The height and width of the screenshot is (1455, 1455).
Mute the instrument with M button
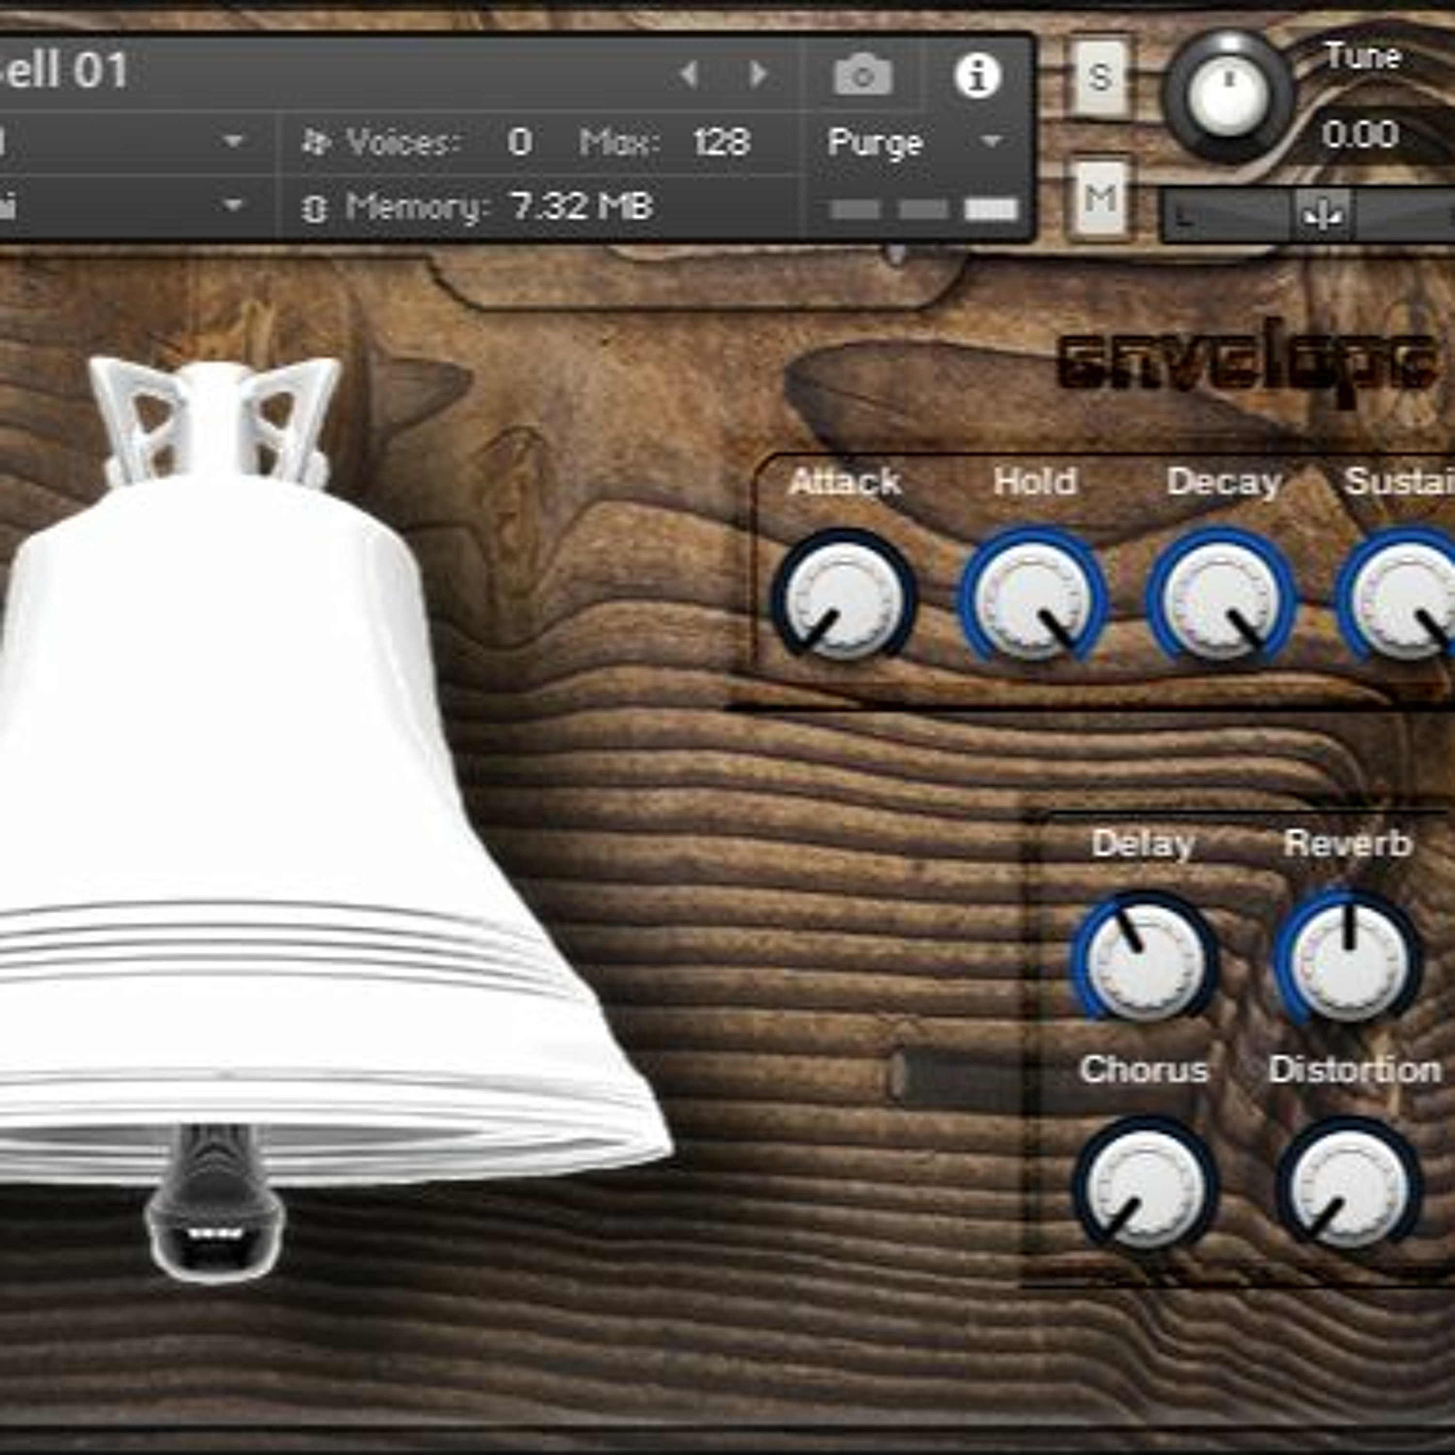point(1101,198)
